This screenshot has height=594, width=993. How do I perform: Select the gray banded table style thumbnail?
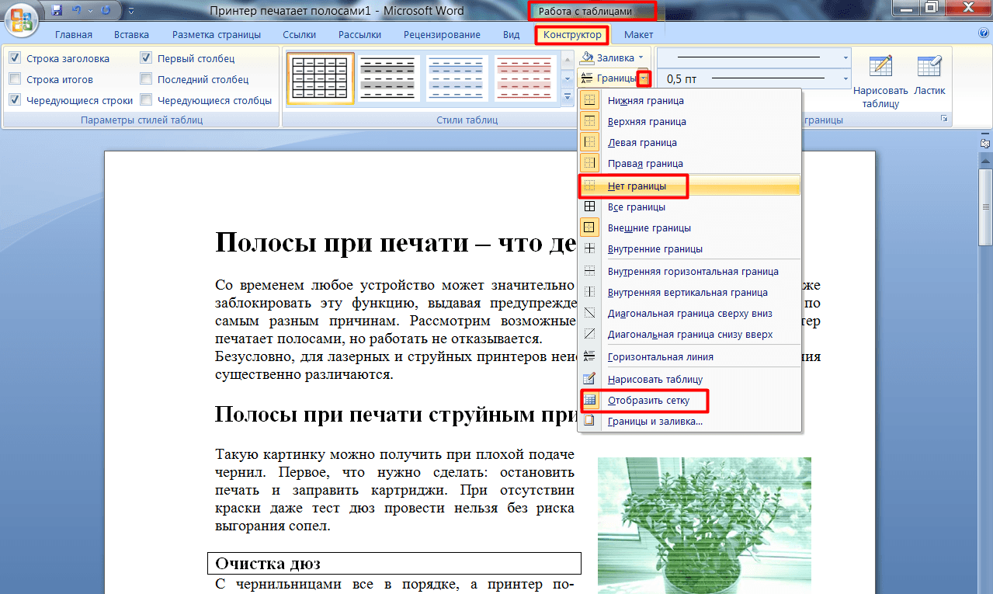tap(389, 79)
